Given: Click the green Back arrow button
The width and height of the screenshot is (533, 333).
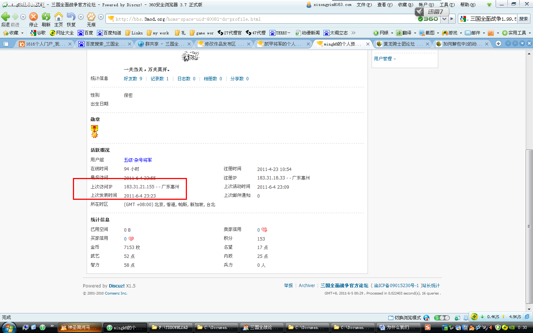Looking at the screenshot, I should 6,17.
